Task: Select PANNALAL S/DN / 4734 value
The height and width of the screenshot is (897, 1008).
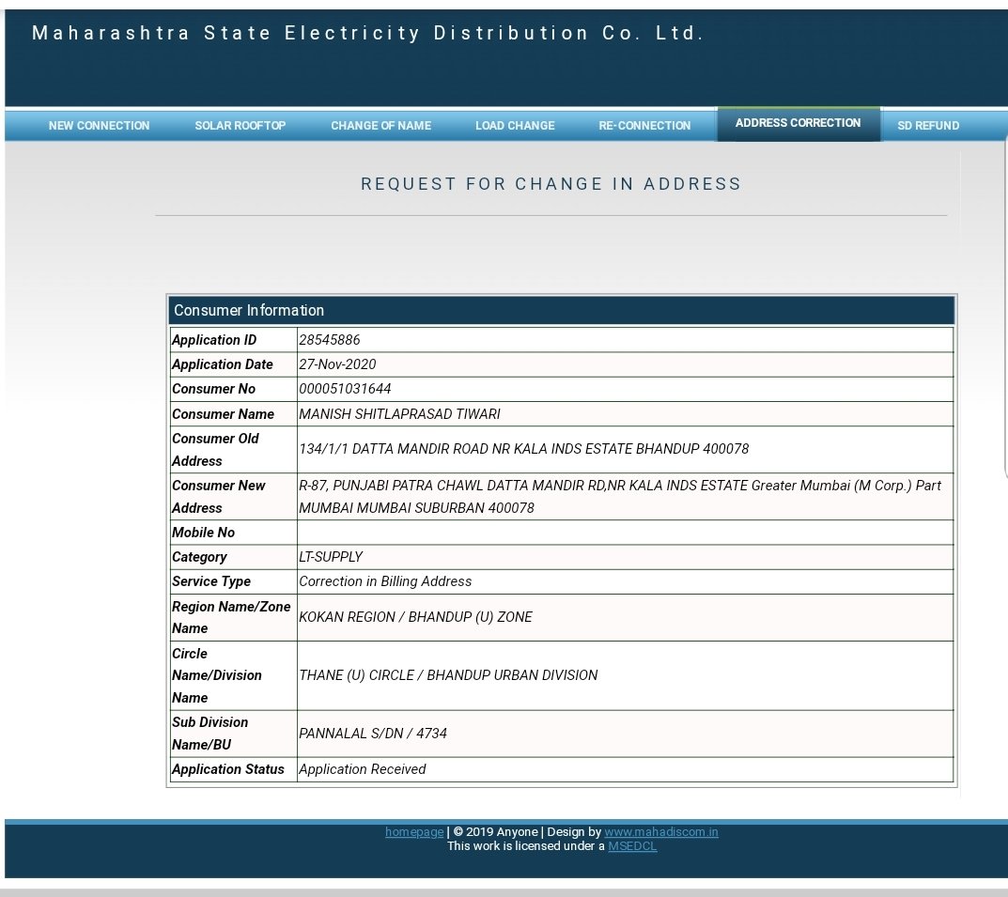Action: coord(373,734)
